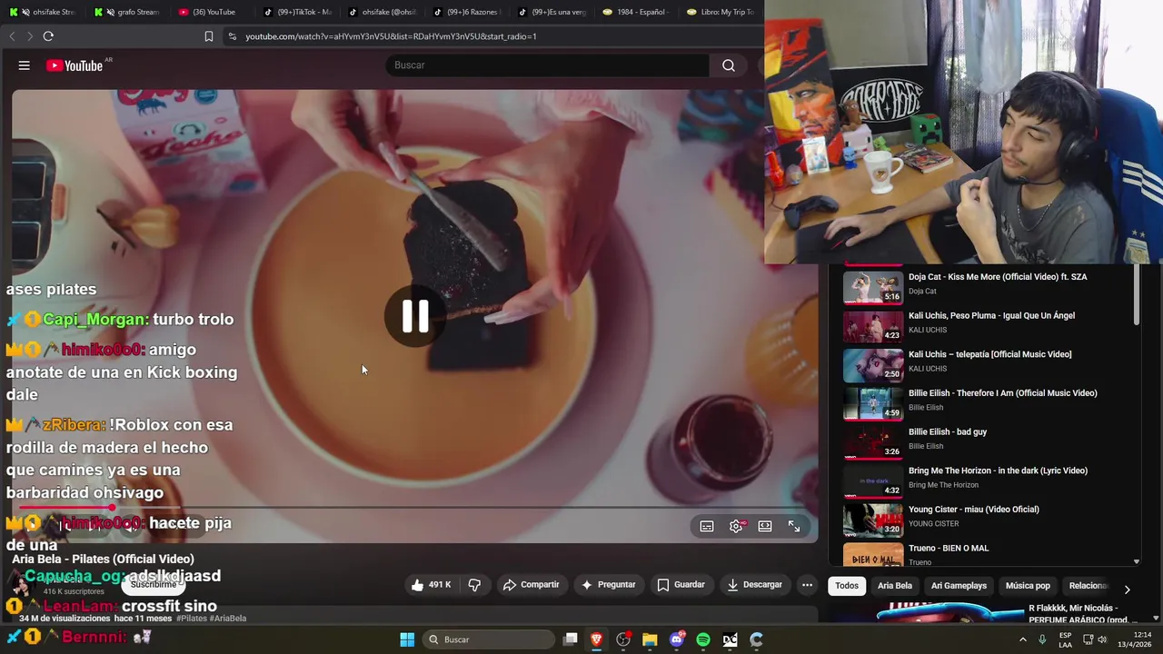This screenshot has height=654, width=1163.
Task: Click the microphone tray icon
Action: click(x=1042, y=639)
